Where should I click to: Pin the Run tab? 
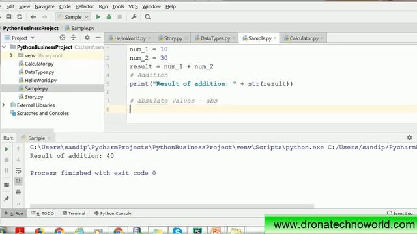coord(7,198)
